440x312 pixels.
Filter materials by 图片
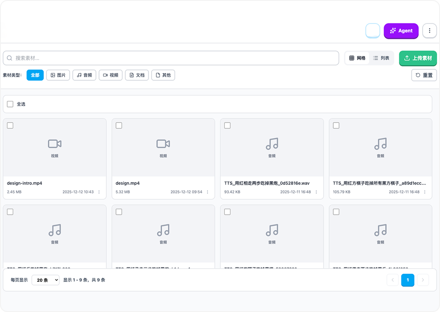point(58,75)
